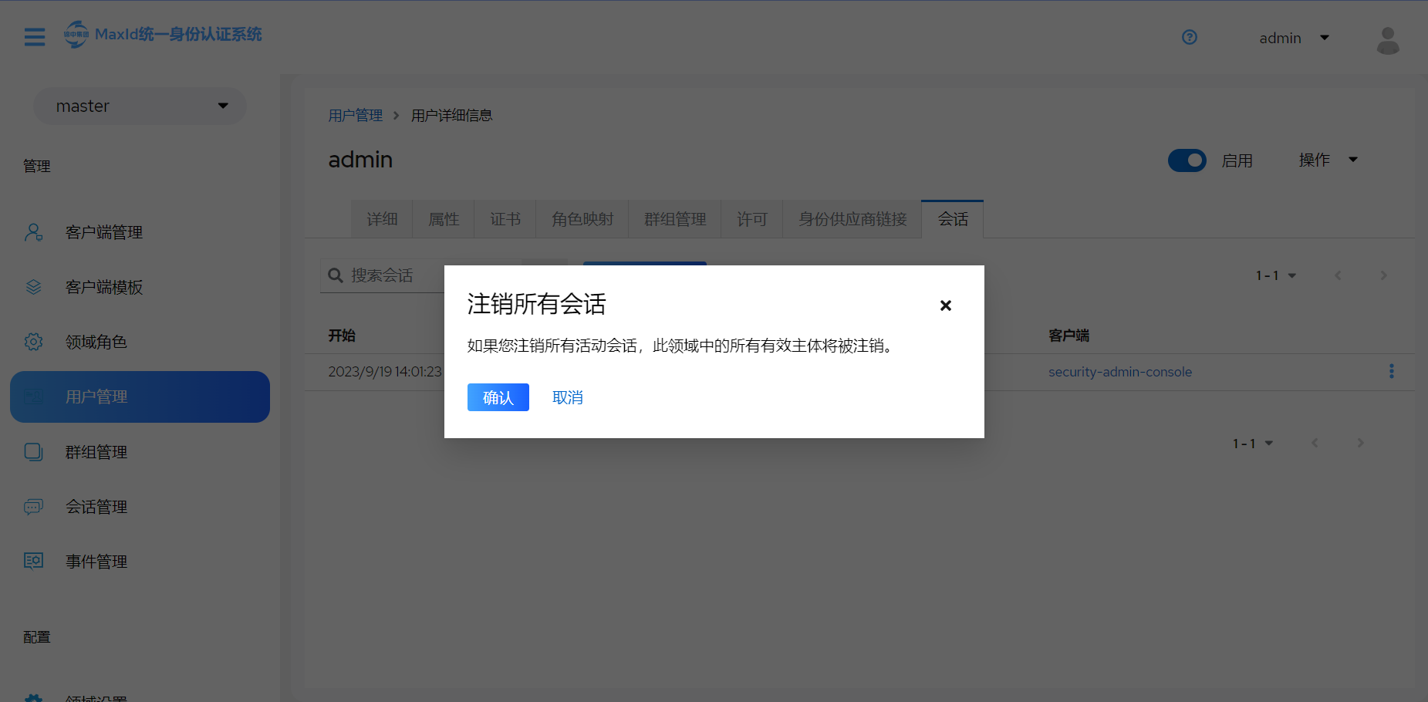Switch to the 属性 tab
The height and width of the screenshot is (702, 1428).
click(x=444, y=219)
